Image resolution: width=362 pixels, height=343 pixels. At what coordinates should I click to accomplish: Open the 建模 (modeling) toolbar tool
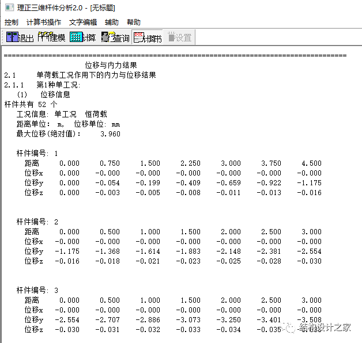point(51,37)
